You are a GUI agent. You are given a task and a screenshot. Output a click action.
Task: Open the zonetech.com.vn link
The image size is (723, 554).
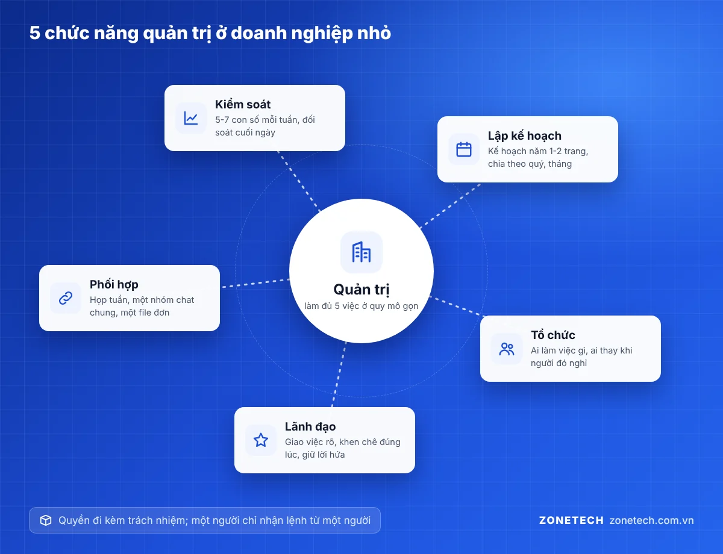tap(651, 520)
